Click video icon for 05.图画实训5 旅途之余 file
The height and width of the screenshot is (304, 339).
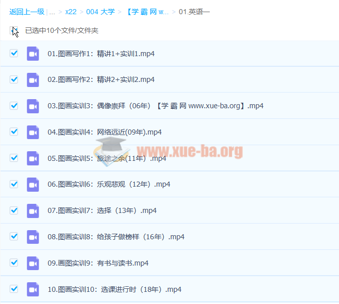tap(33, 158)
